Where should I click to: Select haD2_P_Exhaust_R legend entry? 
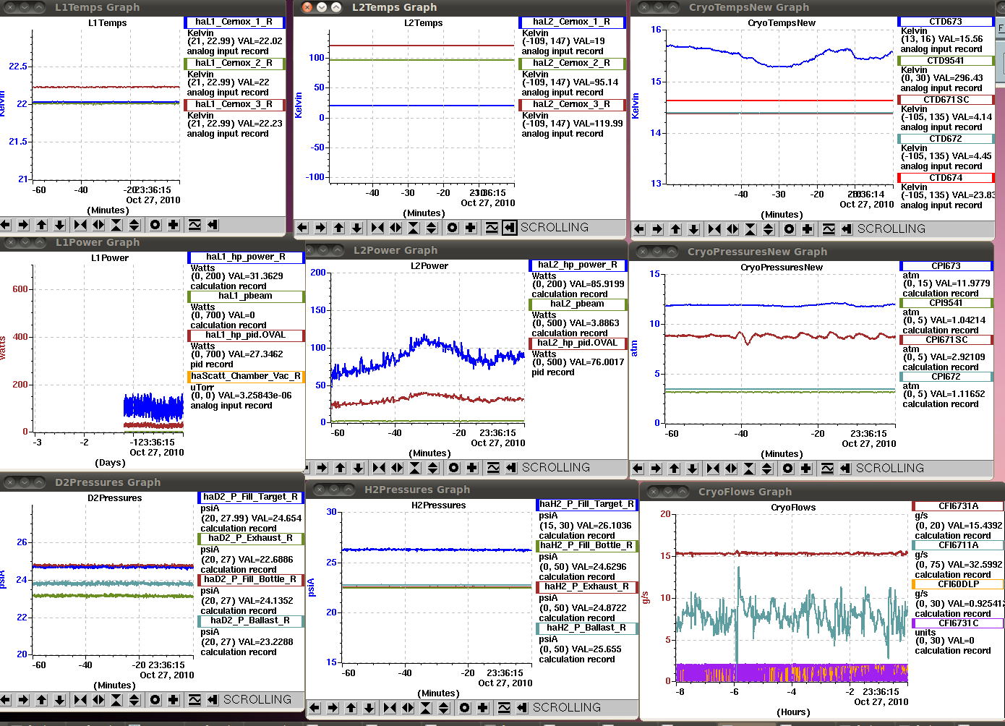coord(250,539)
